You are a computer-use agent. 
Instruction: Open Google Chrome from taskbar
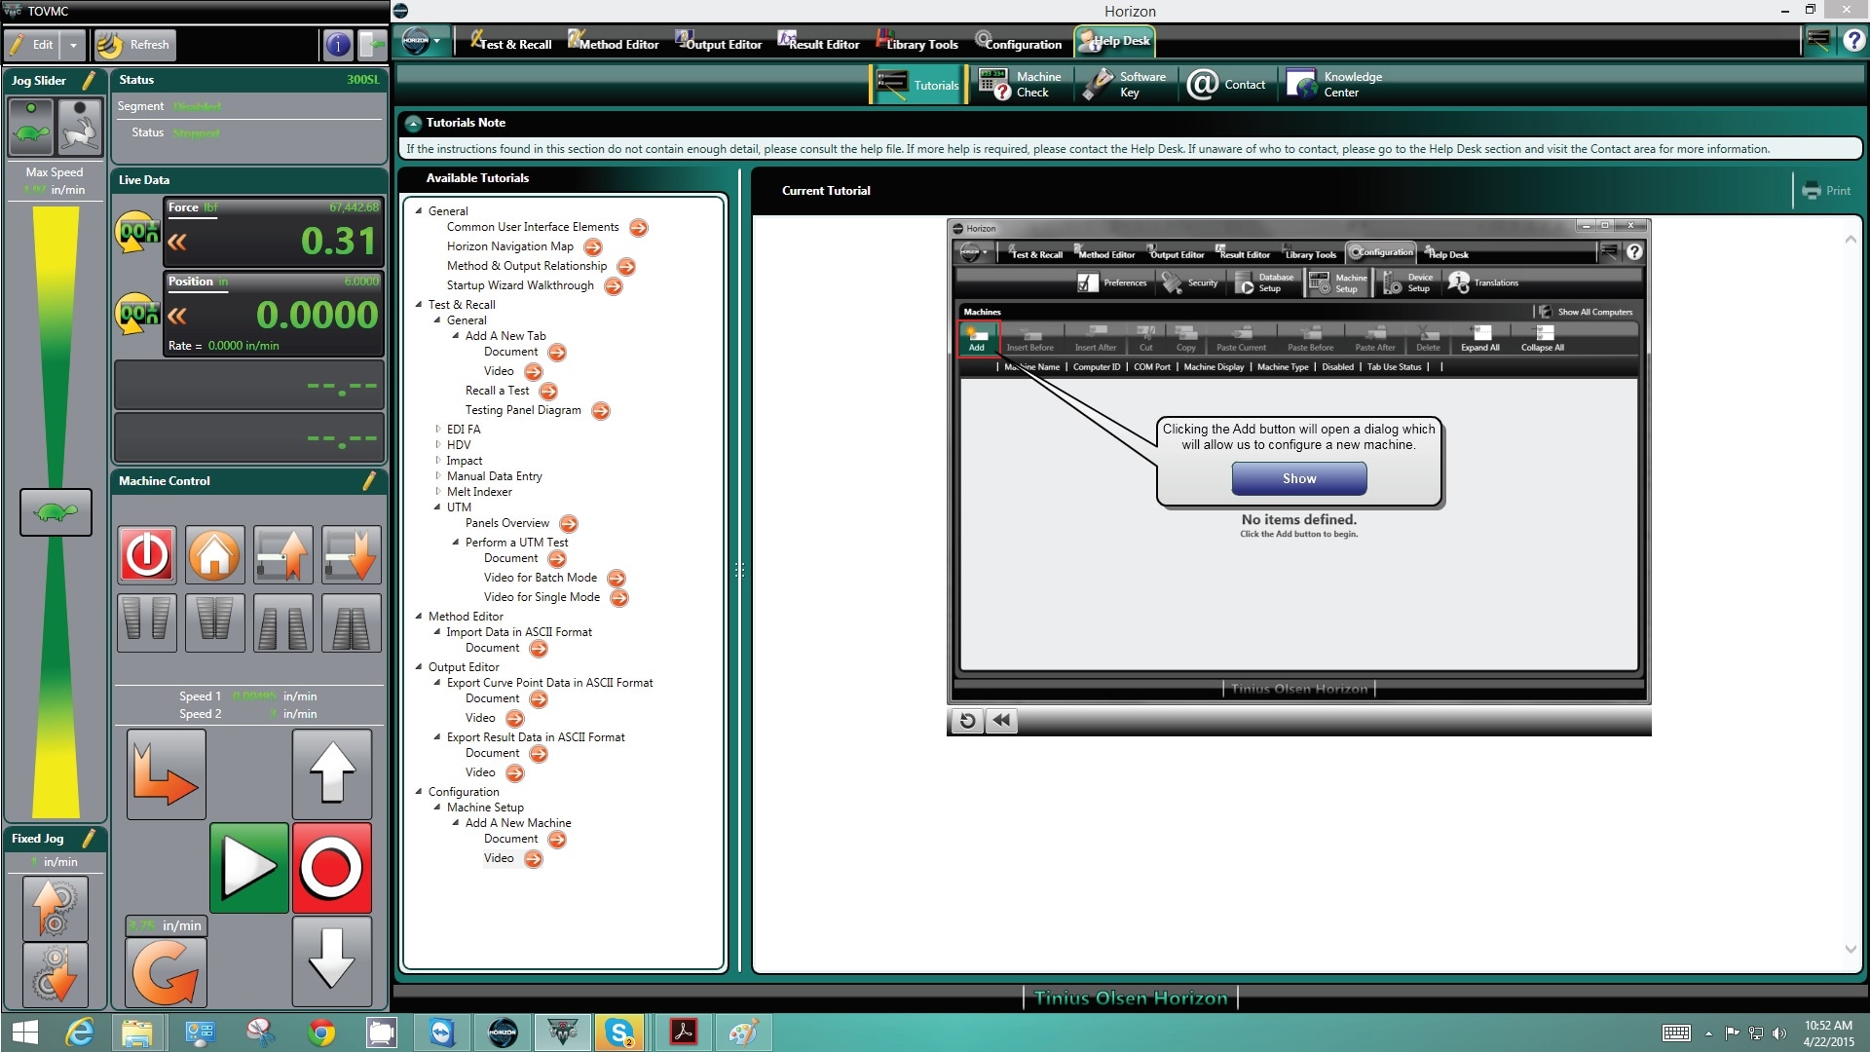[320, 1033]
